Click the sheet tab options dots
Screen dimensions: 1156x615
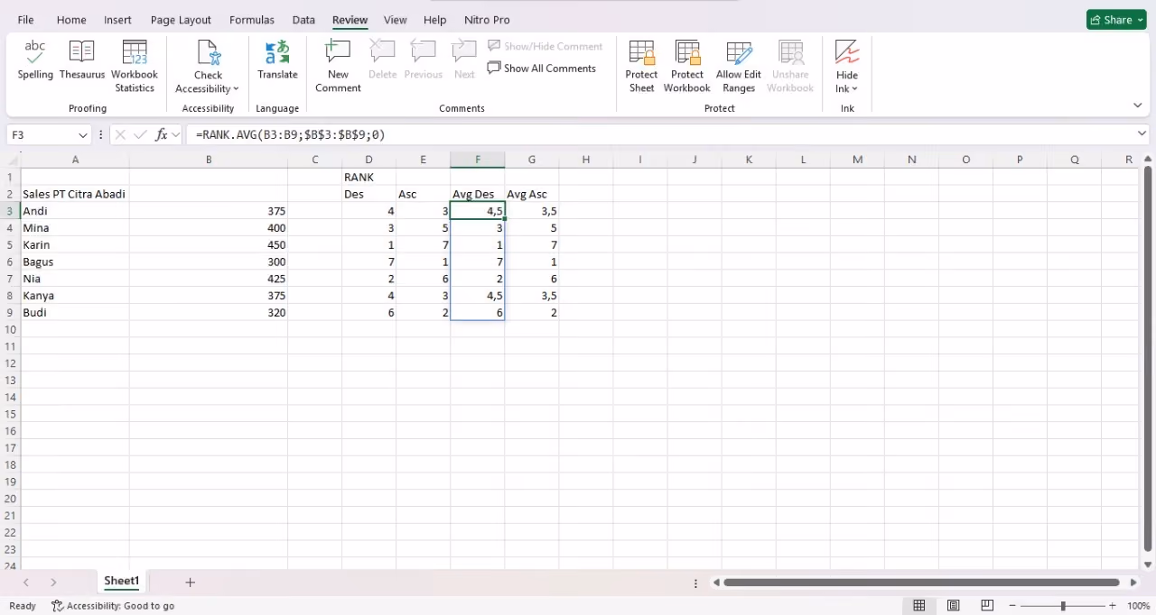click(696, 583)
